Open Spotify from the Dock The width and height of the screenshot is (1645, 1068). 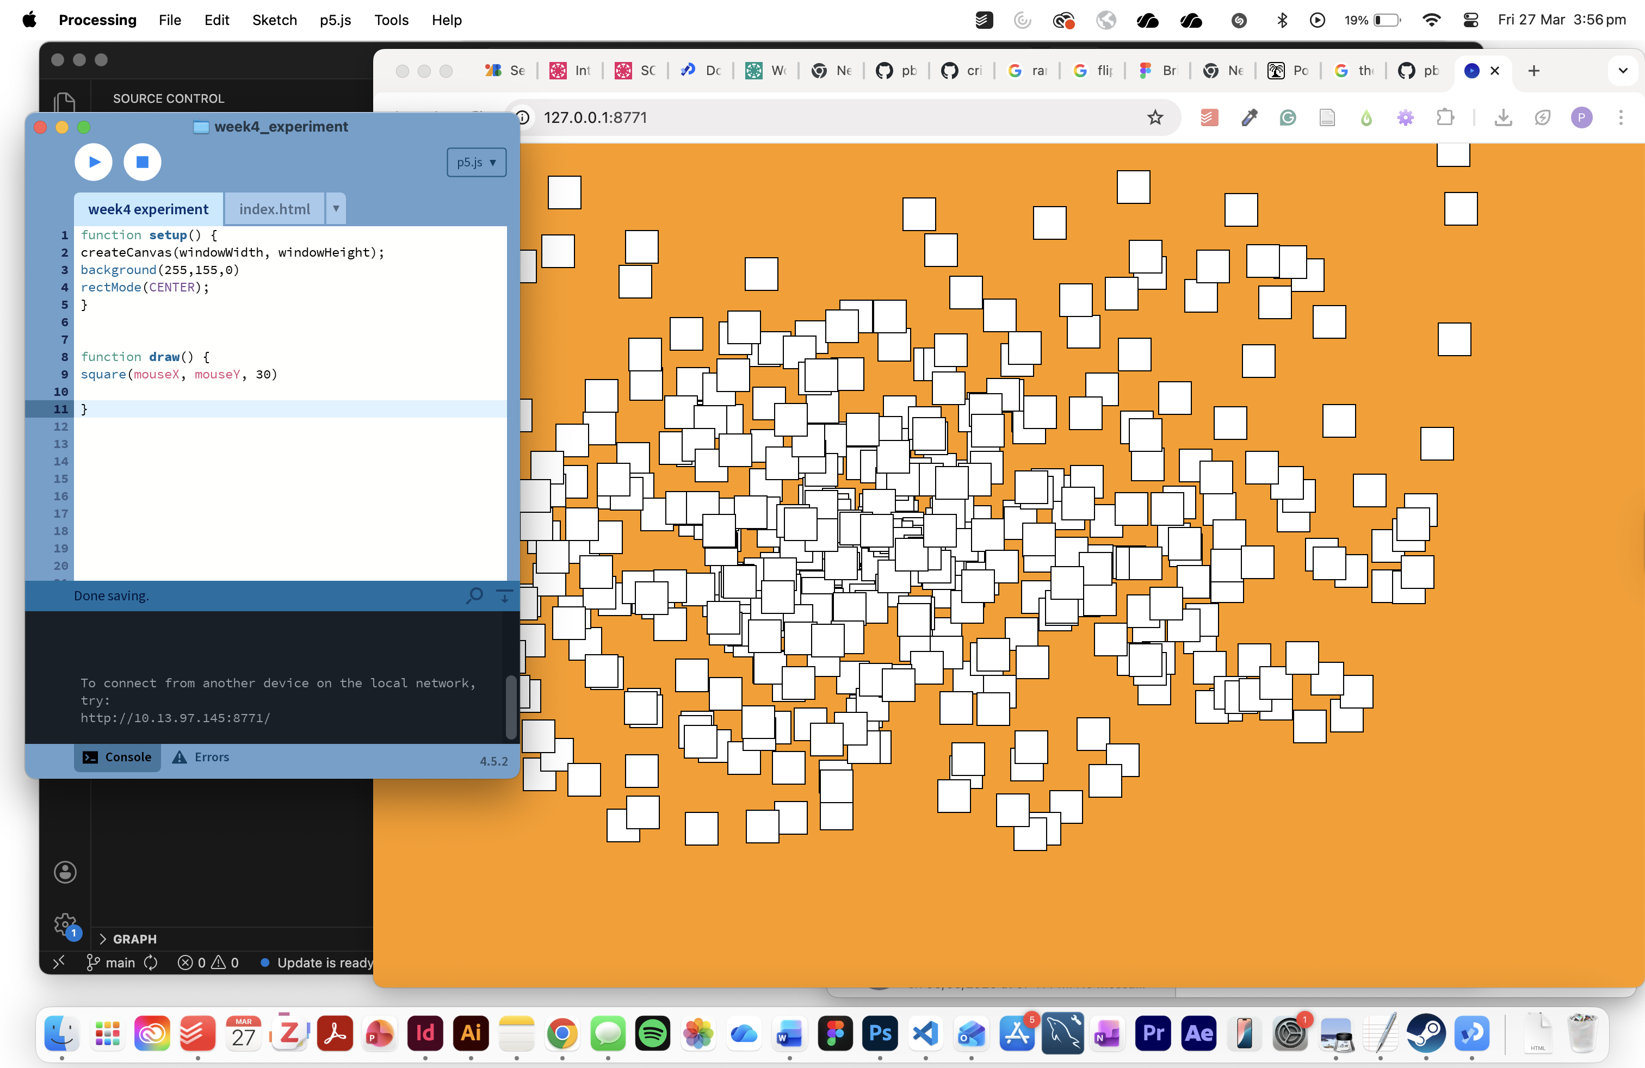[652, 1033]
